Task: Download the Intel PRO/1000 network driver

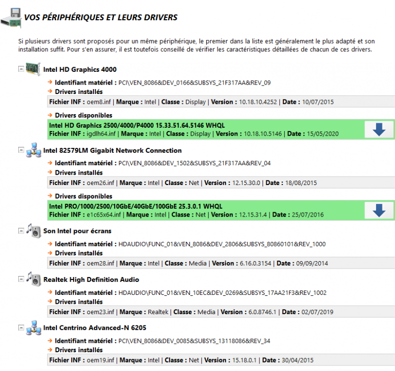Action: [x=379, y=210]
